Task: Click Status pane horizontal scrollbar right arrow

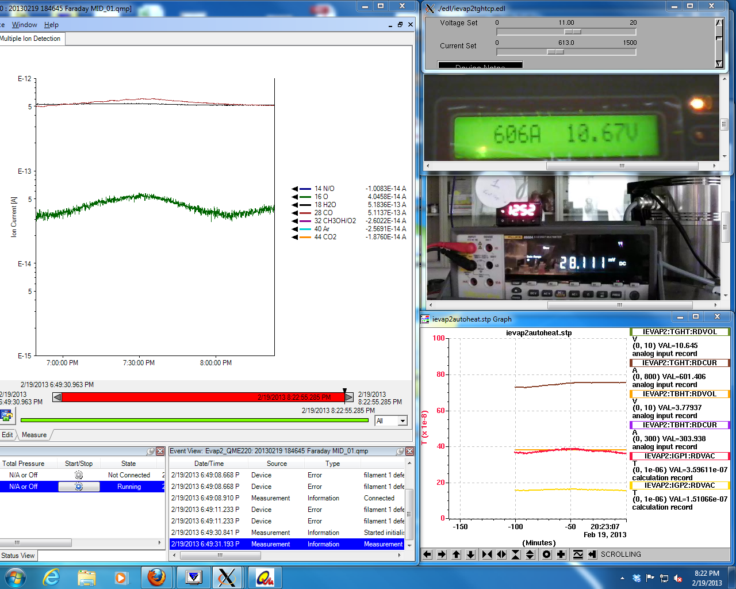Action: point(159,542)
